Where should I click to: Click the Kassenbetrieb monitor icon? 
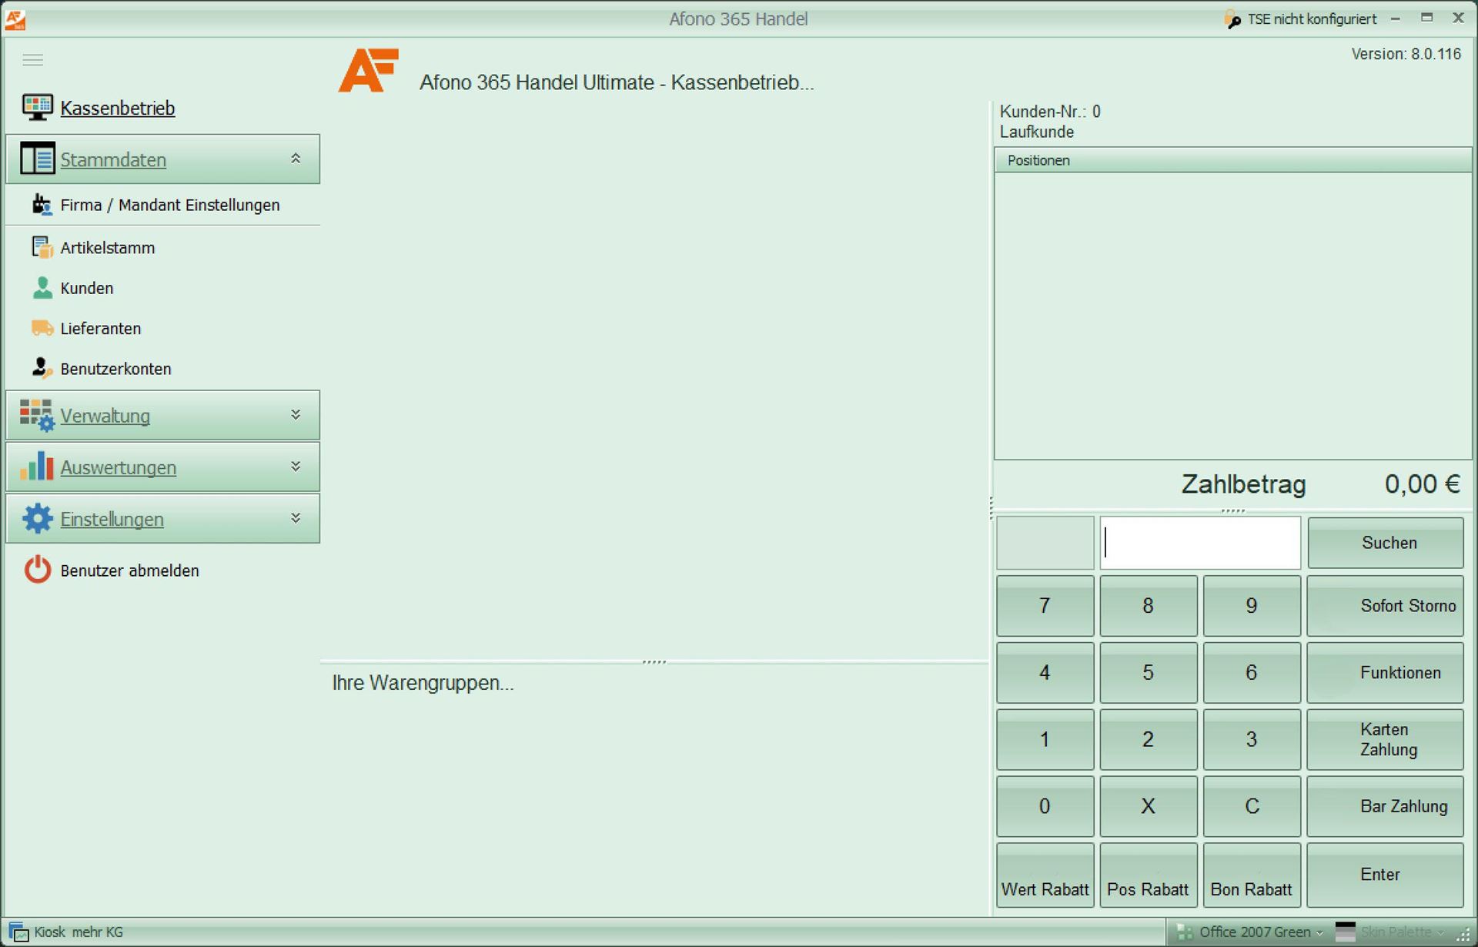click(37, 107)
